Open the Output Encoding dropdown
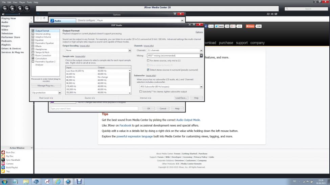330x185 pixels. coord(98,50)
